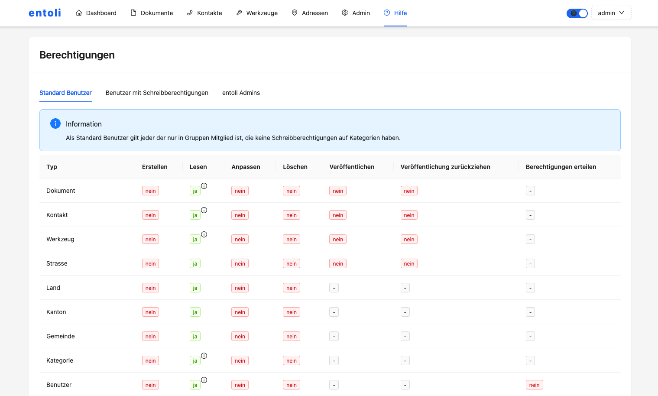The width and height of the screenshot is (658, 396).
Task: Switch to the Benutzer mit Schreibberechtigungen tab
Action: pyautogui.click(x=156, y=93)
